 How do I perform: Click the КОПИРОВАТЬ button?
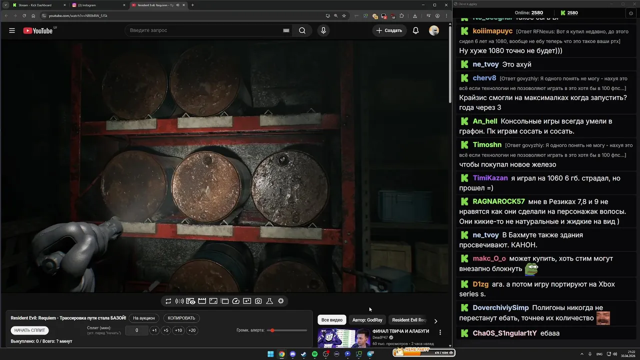[181, 318]
